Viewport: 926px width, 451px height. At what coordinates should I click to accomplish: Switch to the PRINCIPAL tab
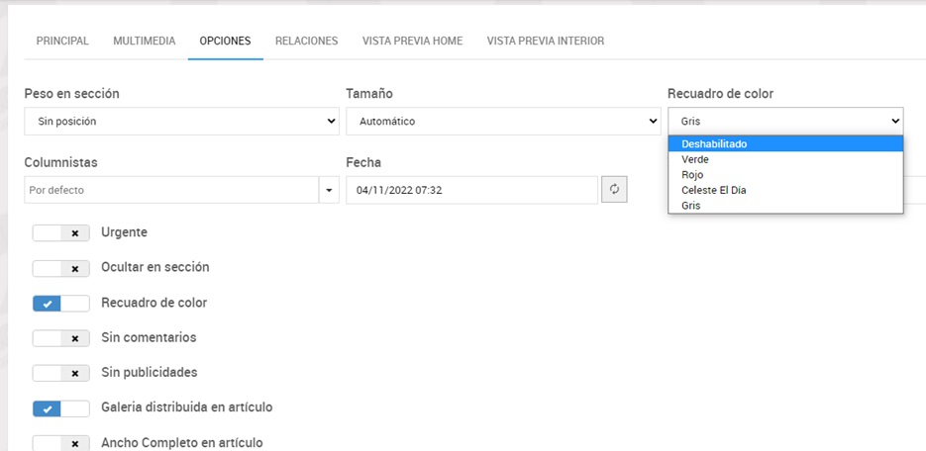pos(62,42)
